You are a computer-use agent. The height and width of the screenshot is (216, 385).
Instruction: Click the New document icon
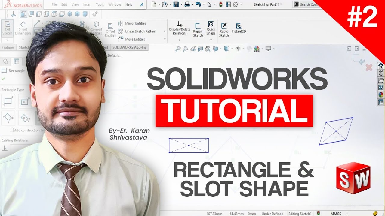point(154,4)
